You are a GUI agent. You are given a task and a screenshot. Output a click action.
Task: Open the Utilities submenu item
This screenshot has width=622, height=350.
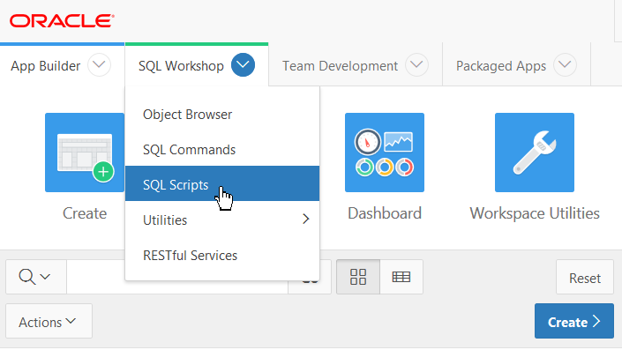pos(222,220)
